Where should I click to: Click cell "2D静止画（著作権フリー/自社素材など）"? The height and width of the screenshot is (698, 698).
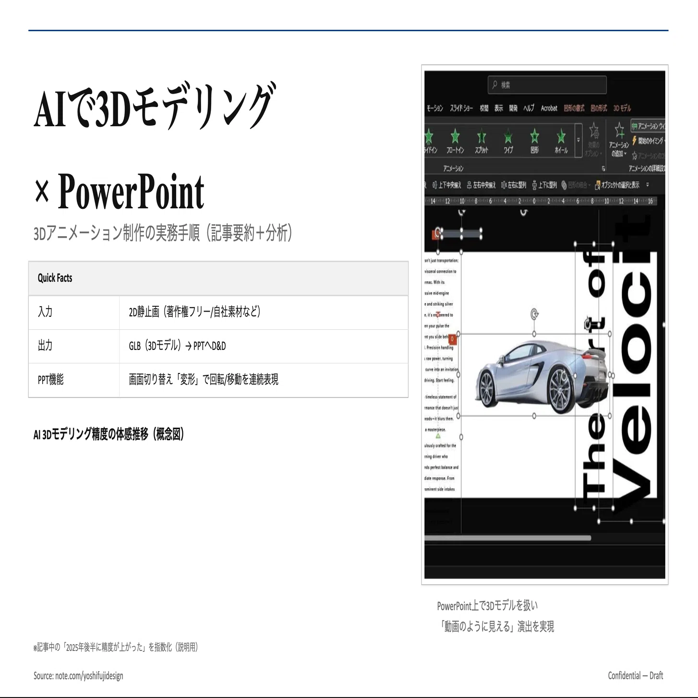tap(264, 313)
